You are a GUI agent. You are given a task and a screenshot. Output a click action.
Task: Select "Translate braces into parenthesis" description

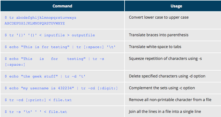tap(159, 35)
